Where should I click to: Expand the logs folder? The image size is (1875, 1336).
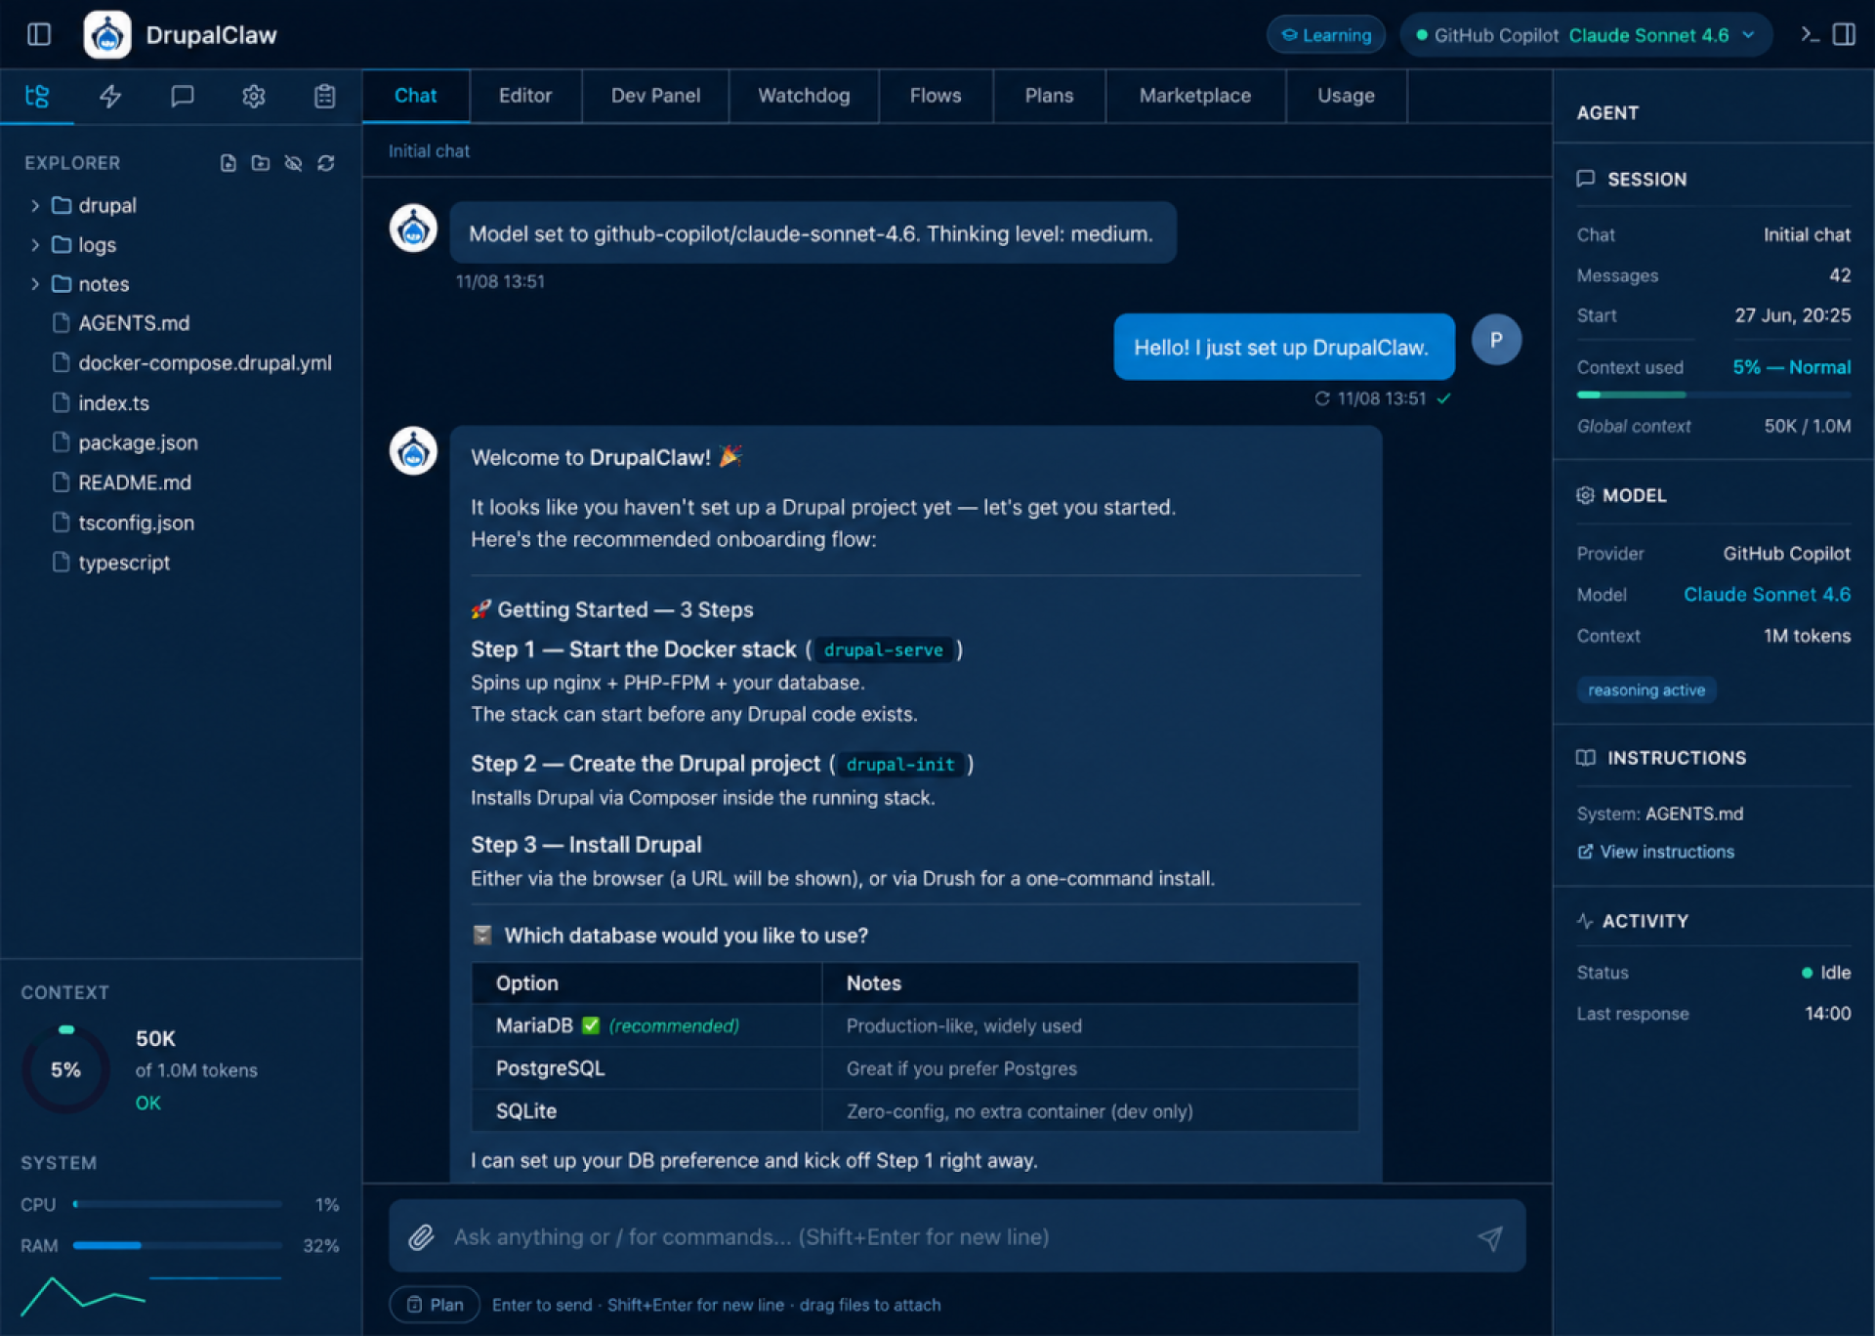click(84, 244)
